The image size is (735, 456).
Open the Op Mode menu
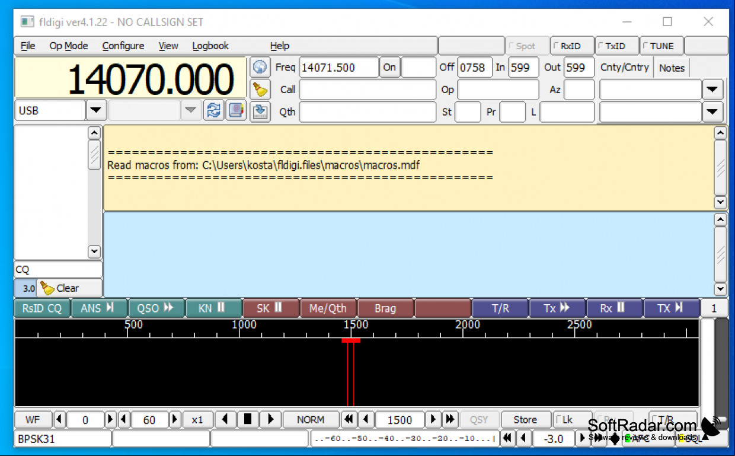coord(69,46)
